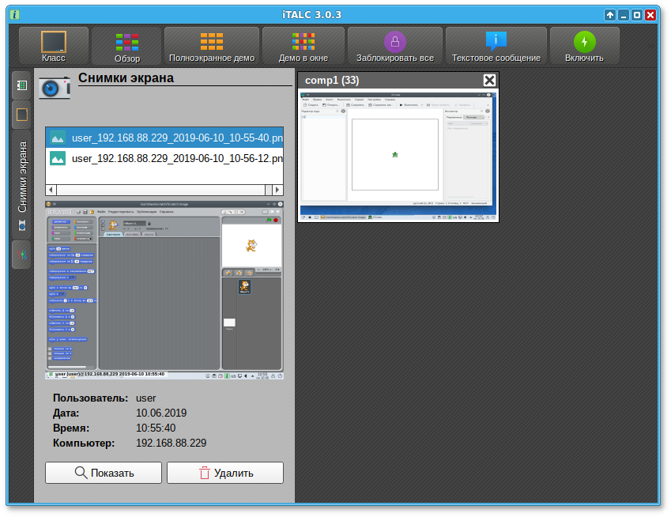Close the comp1 (33) client view
This screenshot has width=671, height=517.
pyautogui.click(x=489, y=81)
